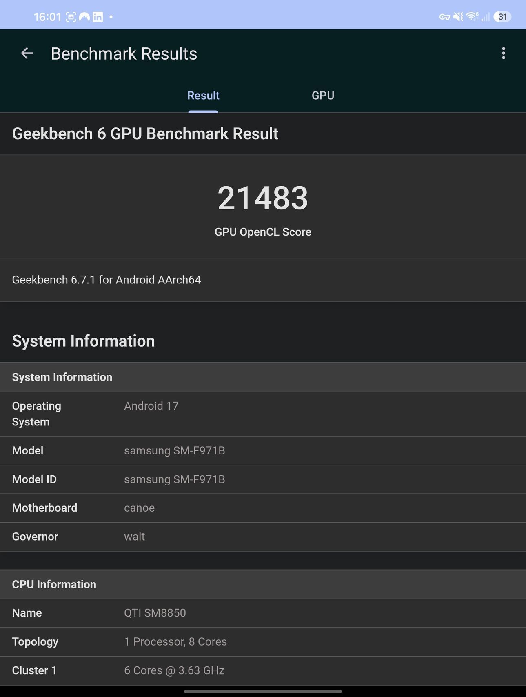Screen dimensions: 526x697
Task: Tap the Geekbench 6 GPU Benchmark Result heading
Action: (x=145, y=134)
